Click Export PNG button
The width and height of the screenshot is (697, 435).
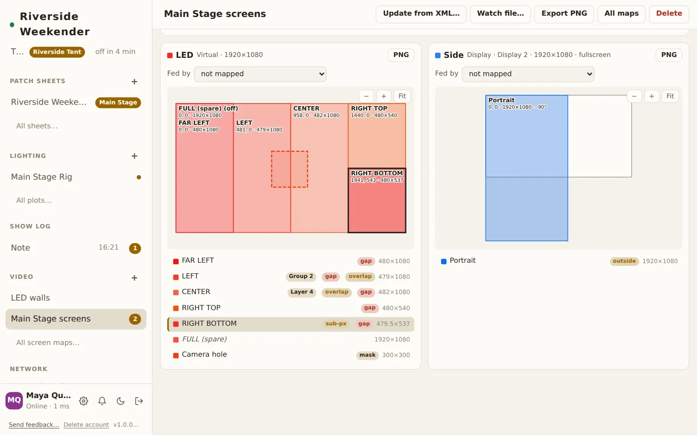pyautogui.click(x=564, y=13)
